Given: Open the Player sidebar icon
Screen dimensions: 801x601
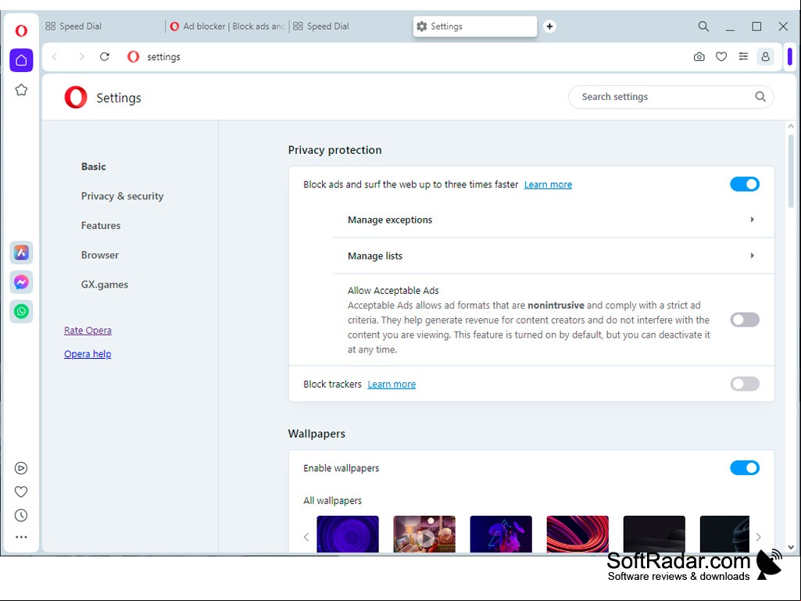Looking at the screenshot, I should [x=21, y=468].
